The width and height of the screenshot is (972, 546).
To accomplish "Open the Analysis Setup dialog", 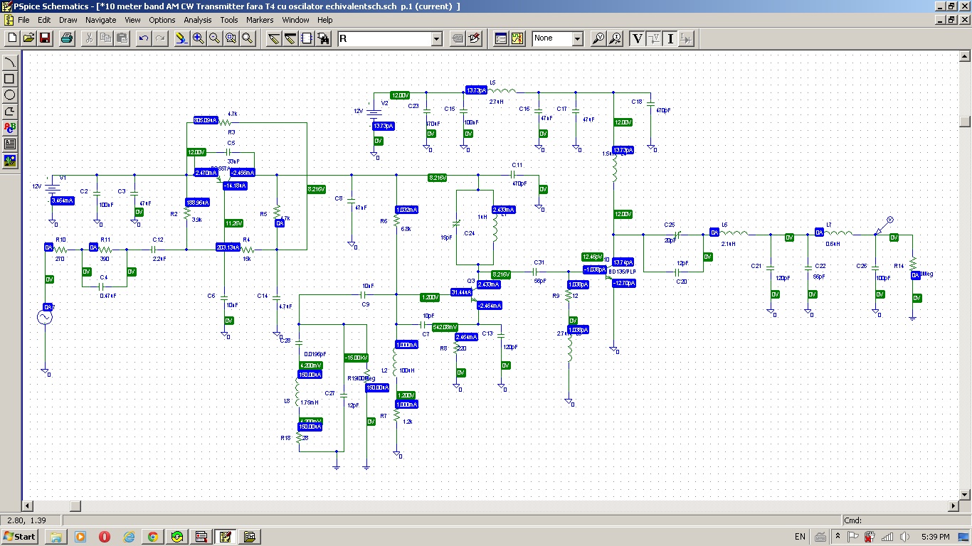I will 501,38.
